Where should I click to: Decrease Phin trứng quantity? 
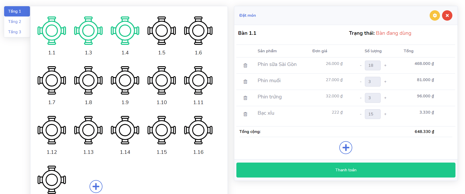361,98
